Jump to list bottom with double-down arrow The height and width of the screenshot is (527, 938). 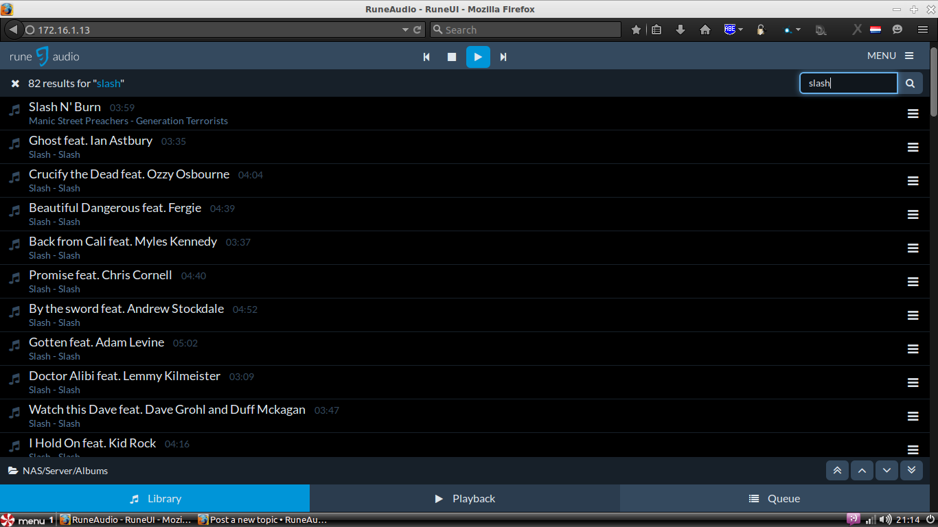911,470
